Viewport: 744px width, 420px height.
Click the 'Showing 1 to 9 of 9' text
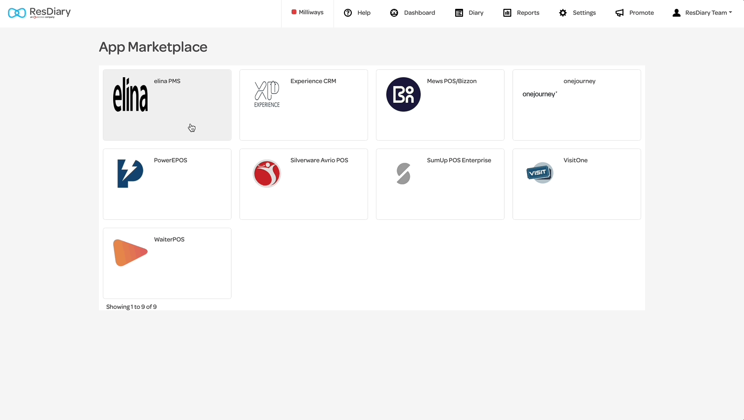[131, 307]
